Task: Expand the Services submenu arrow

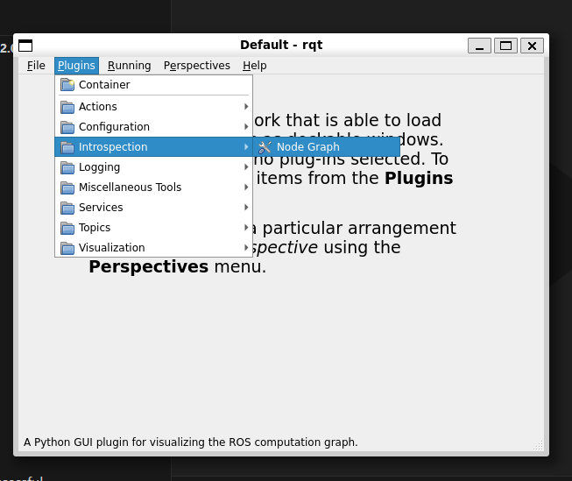Action: click(246, 208)
